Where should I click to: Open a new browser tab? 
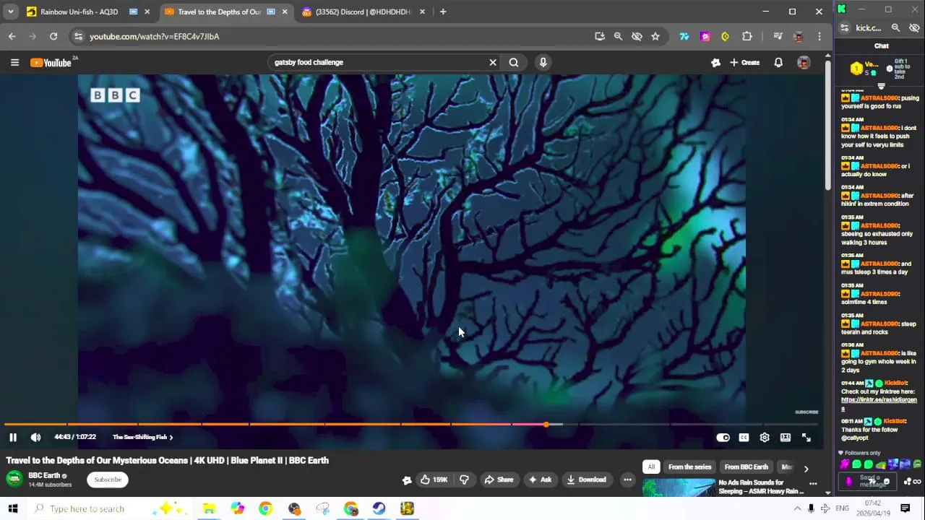tap(443, 12)
